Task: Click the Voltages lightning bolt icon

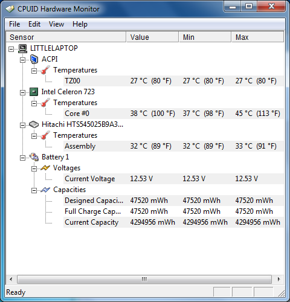Action: click(45, 168)
